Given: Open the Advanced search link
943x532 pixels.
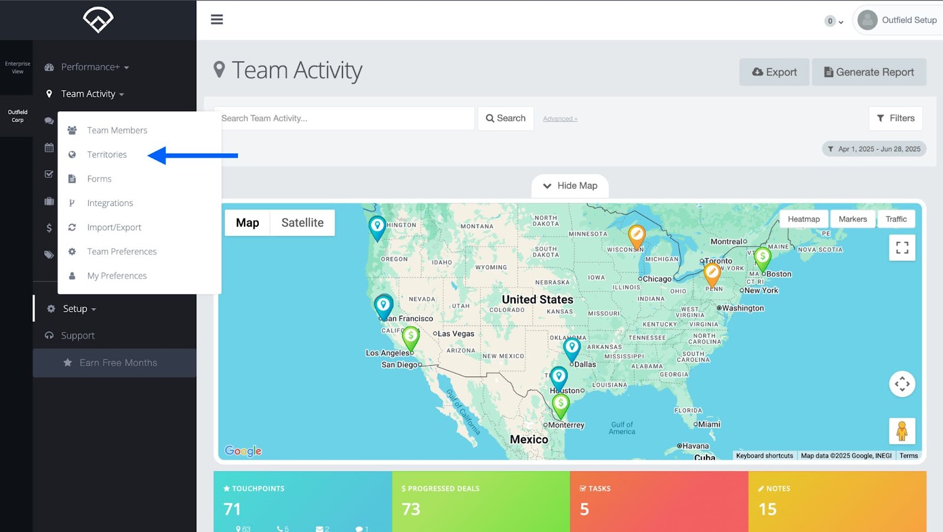Looking at the screenshot, I should (560, 119).
